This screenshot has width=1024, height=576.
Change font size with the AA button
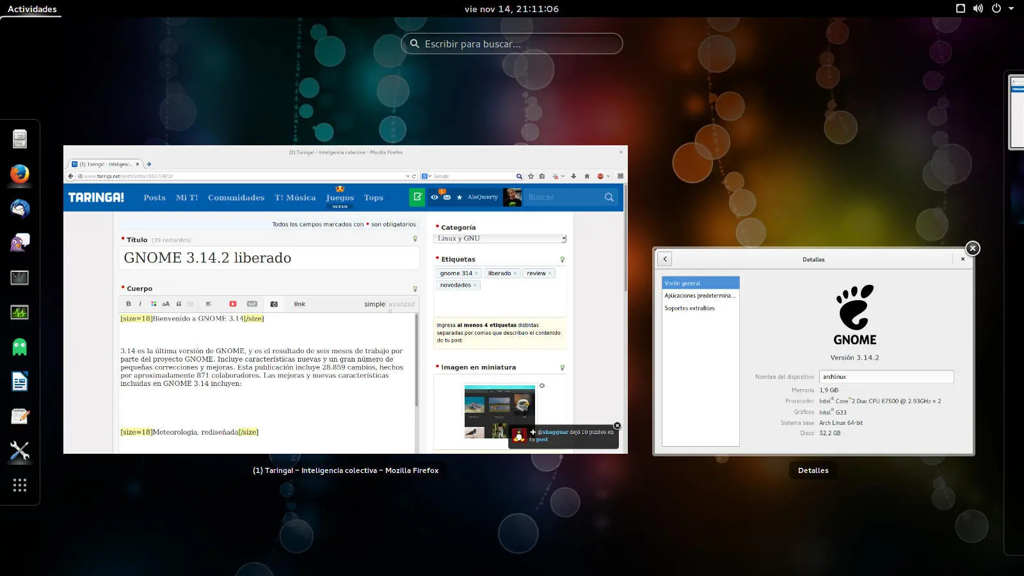[166, 304]
